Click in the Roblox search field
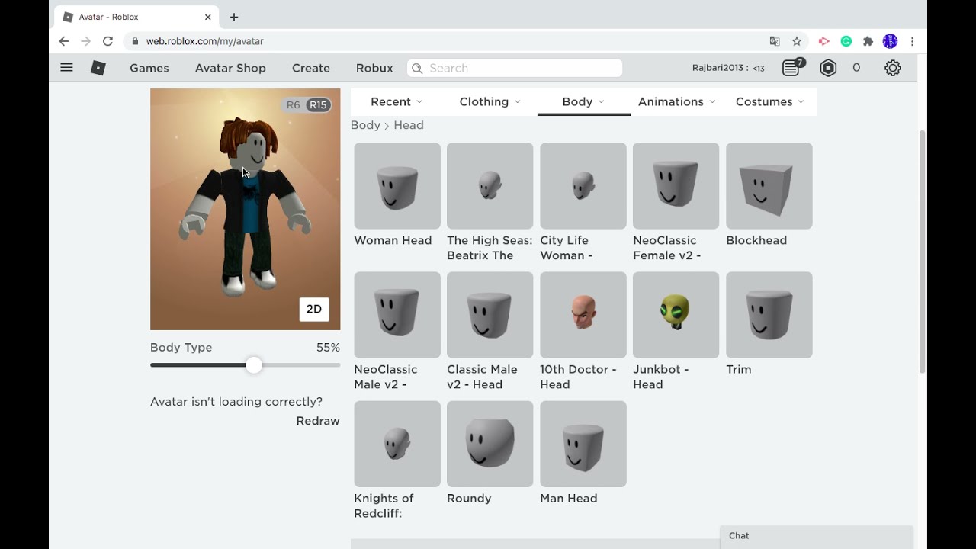This screenshot has height=549, width=976. (x=515, y=68)
